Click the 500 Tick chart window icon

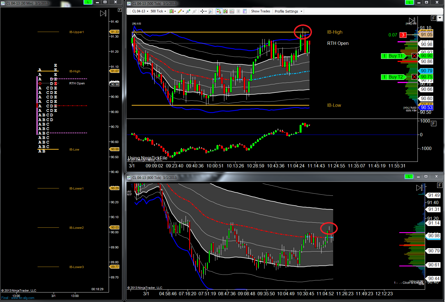129,3
